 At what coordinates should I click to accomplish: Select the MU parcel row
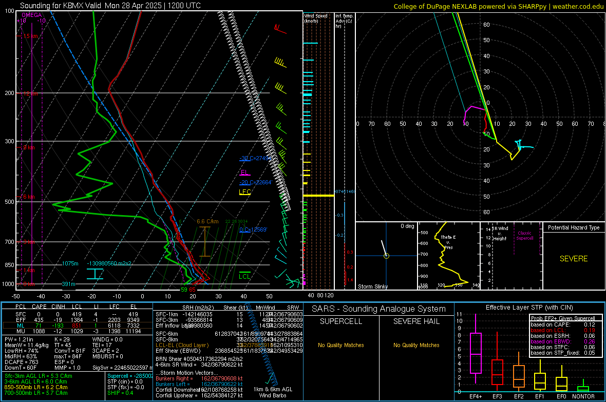[78, 331]
